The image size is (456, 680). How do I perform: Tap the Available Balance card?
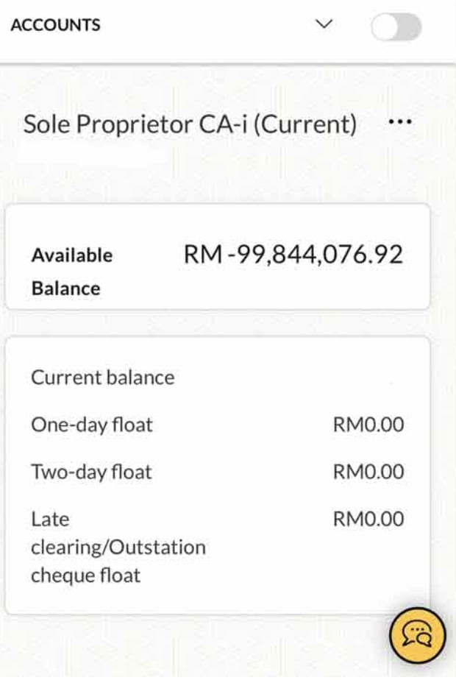tap(218, 258)
